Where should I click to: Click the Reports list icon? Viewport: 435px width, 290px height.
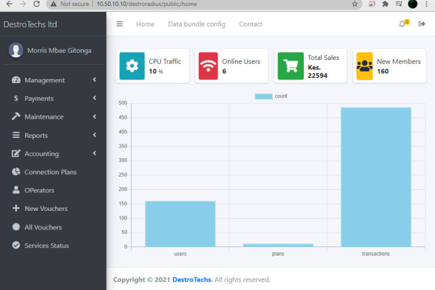click(x=16, y=135)
